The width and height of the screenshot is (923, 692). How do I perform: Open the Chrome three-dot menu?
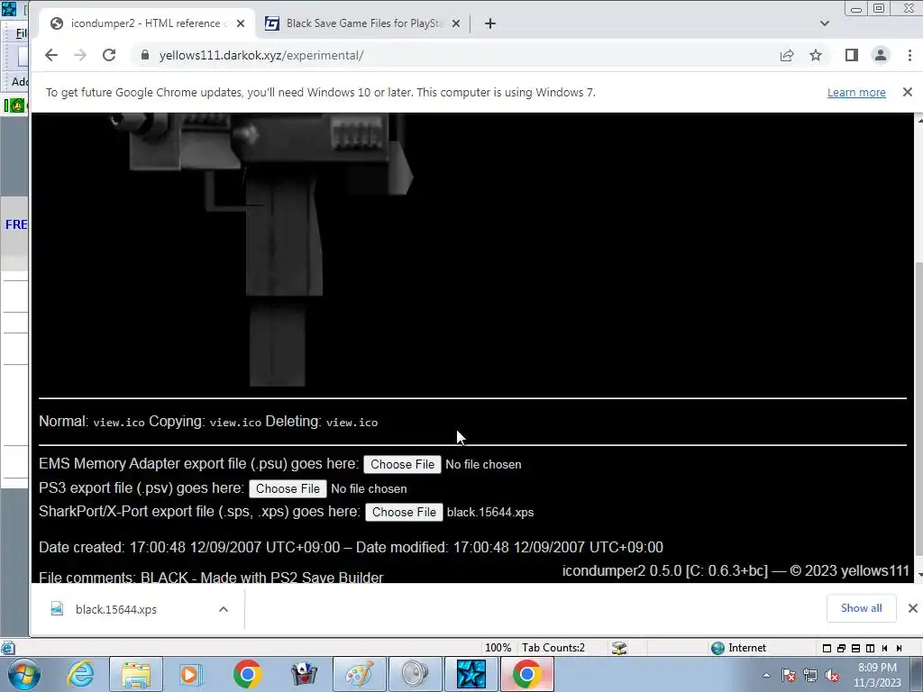pos(909,55)
